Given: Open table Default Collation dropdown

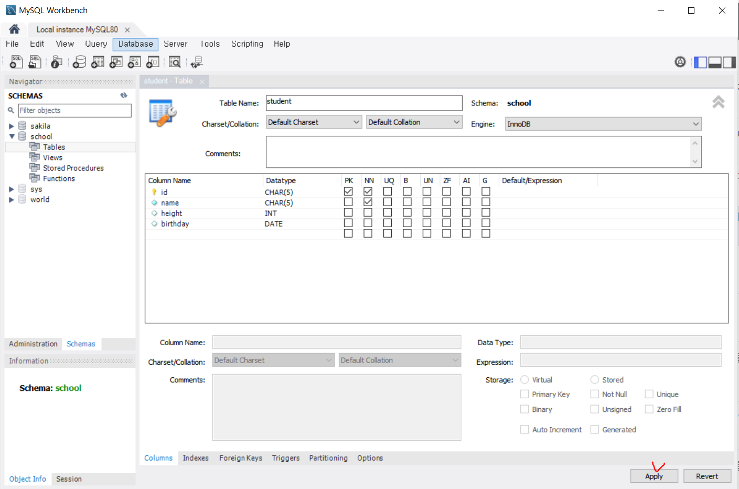Looking at the screenshot, I should click(414, 122).
